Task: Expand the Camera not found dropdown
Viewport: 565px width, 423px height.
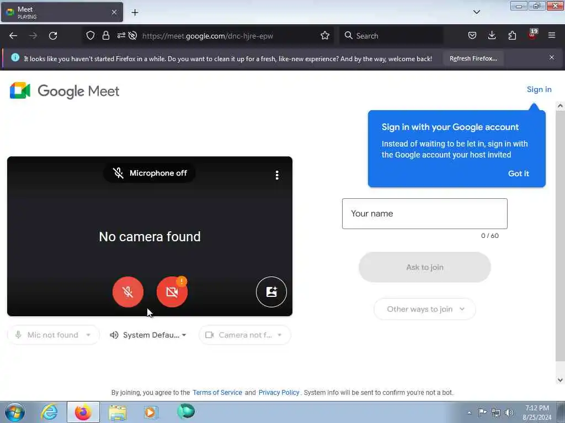Action: (244, 335)
